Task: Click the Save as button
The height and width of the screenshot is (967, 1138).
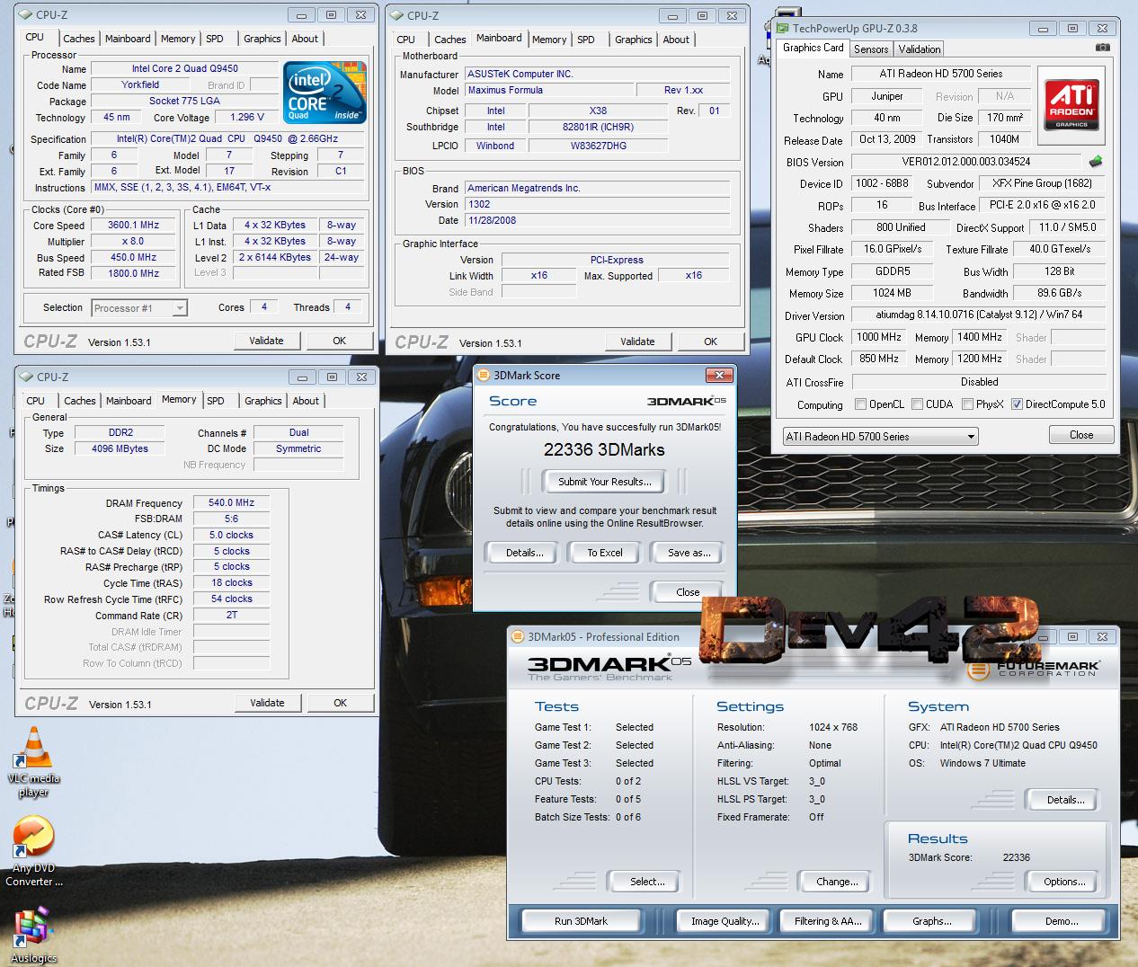Action: tap(689, 553)
